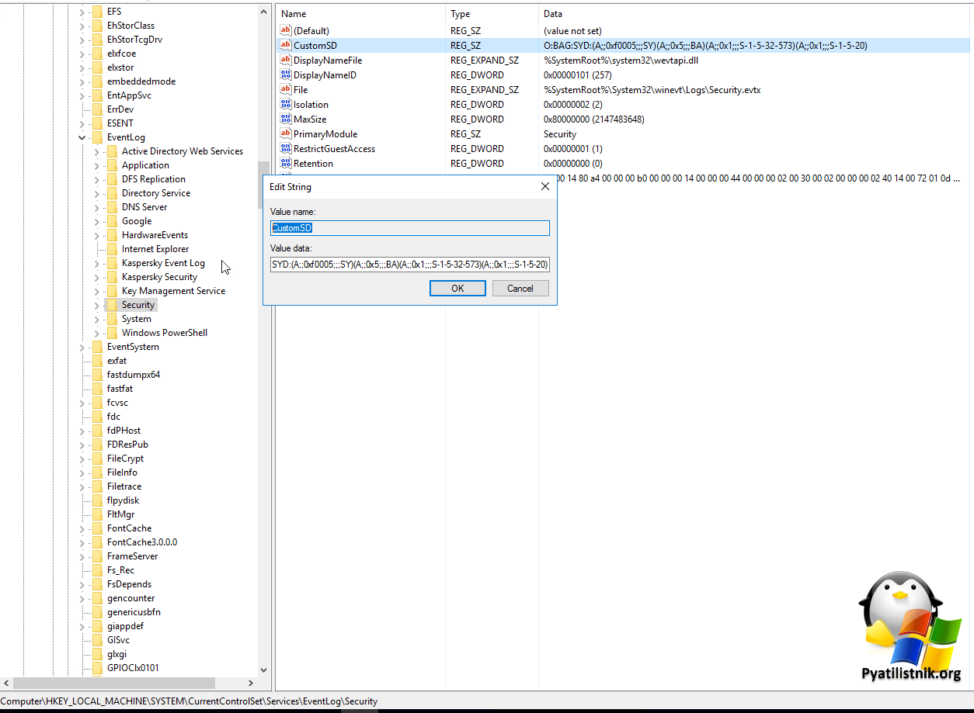Click the CustomSD string value icon

tap(285, 46)
